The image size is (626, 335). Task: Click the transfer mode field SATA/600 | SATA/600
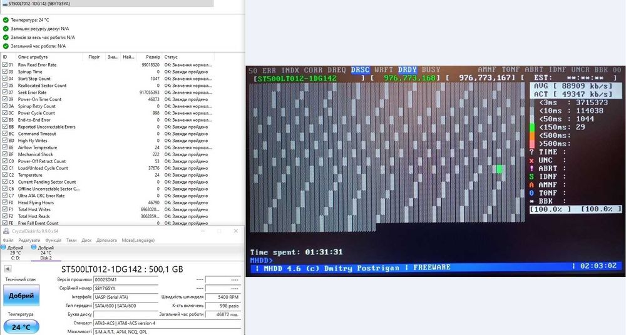coord(125,306)
